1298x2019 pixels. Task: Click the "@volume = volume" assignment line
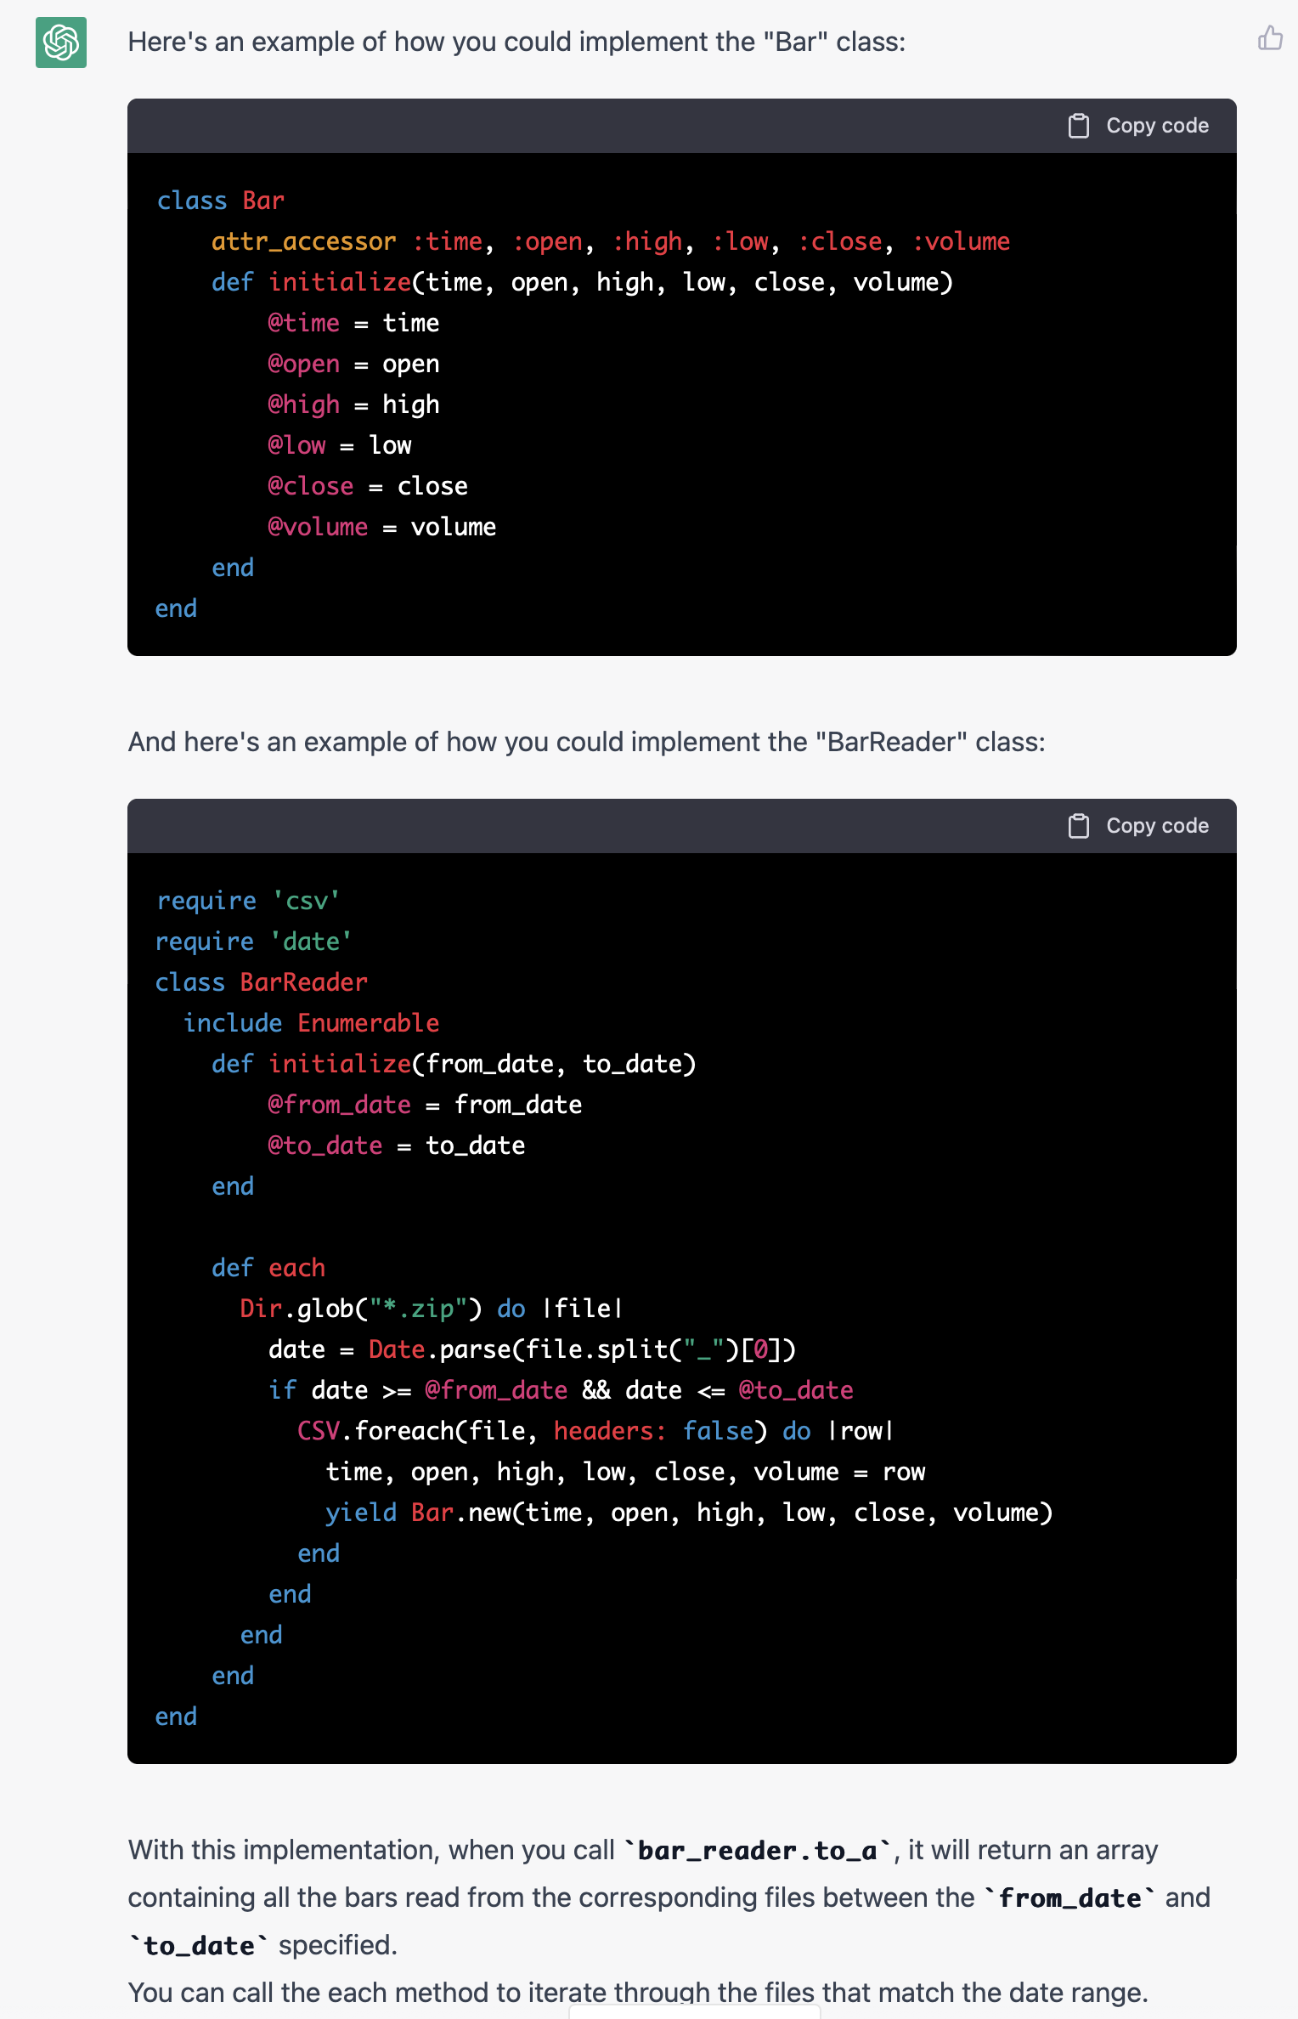[381, 527]
